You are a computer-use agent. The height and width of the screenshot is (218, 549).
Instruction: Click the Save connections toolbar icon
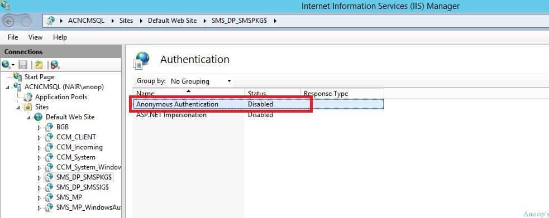(x=23, y=65)
